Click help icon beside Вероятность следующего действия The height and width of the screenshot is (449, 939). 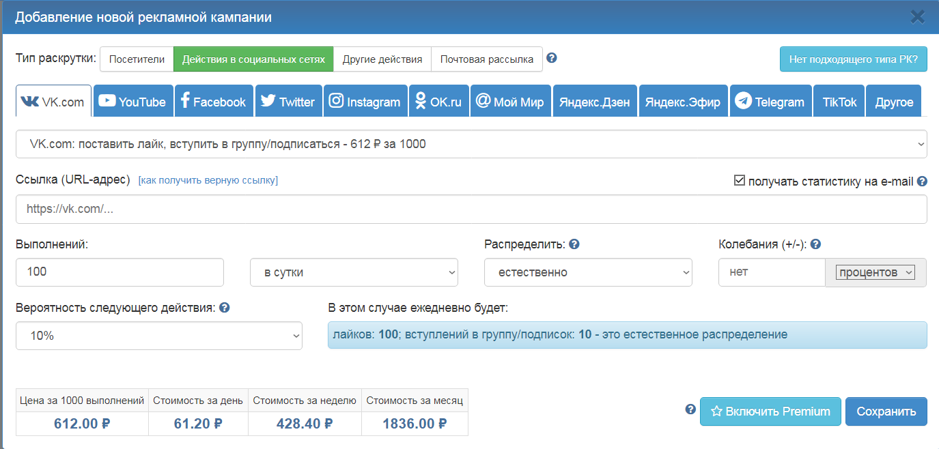225,308
